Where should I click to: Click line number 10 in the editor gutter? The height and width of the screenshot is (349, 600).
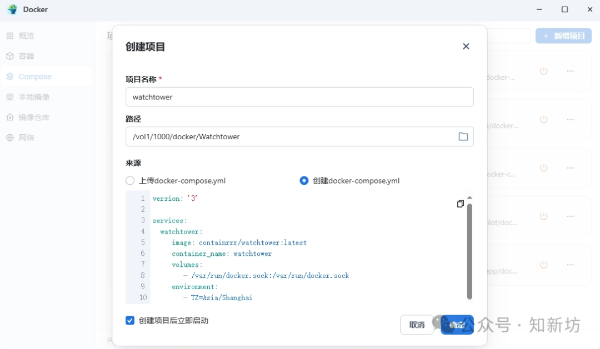[x=143, y=297]
